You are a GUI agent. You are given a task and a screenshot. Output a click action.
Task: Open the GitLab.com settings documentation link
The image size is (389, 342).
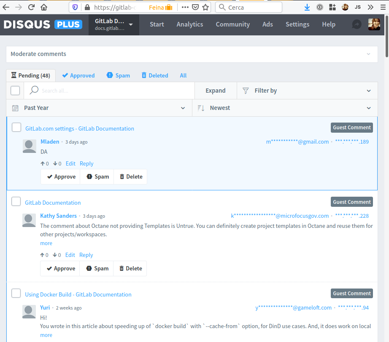click(x=80, y=128)
